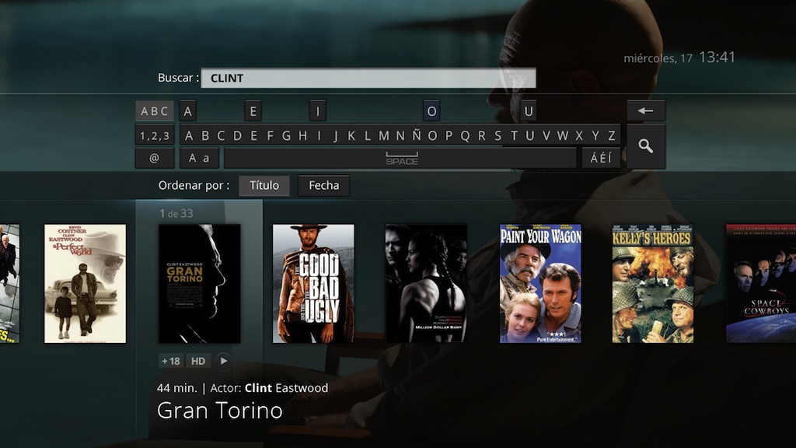Click the magnifying glass search button
The image size is (796, 448).
[x=645, y=146]
